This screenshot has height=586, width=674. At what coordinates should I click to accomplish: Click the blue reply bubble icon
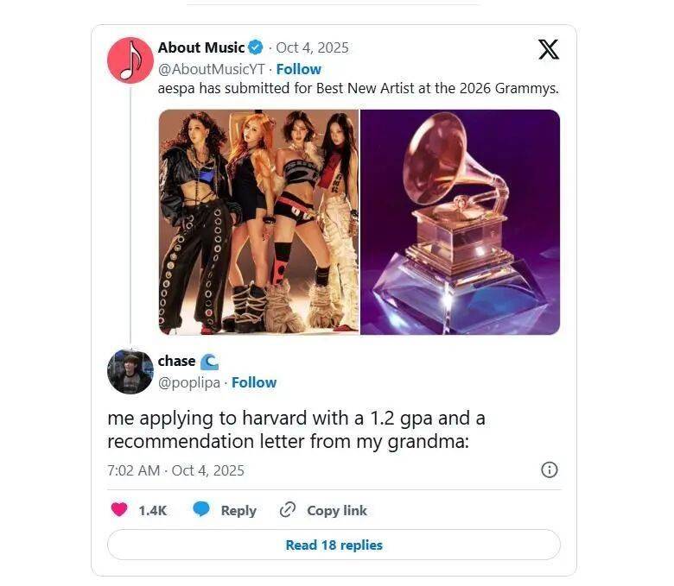point(200,510)
